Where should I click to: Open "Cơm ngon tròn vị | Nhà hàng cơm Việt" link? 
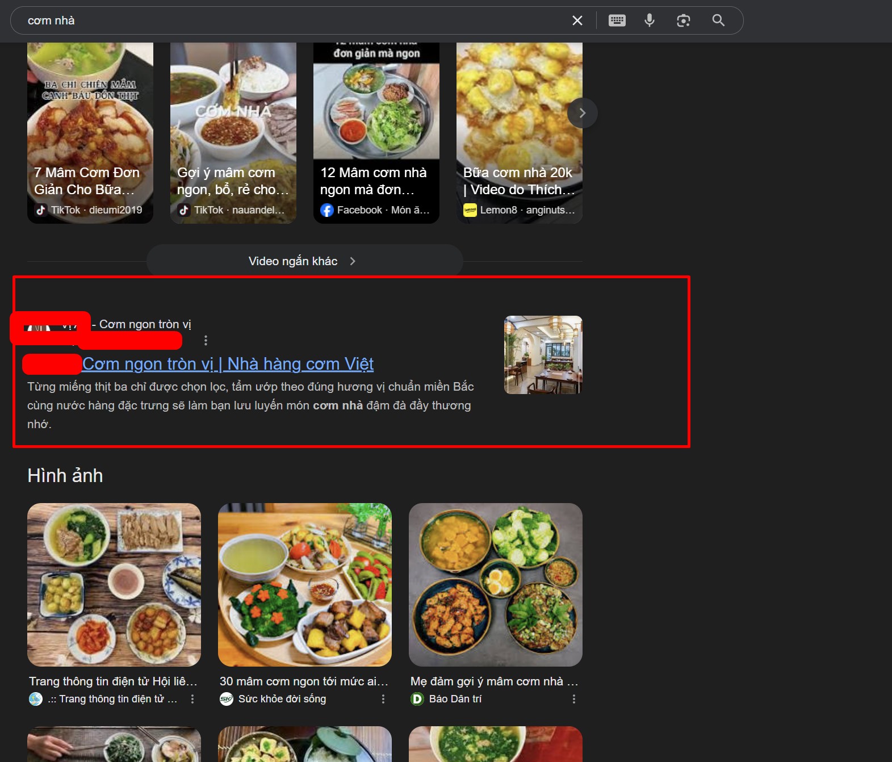(x=228, y=363)
